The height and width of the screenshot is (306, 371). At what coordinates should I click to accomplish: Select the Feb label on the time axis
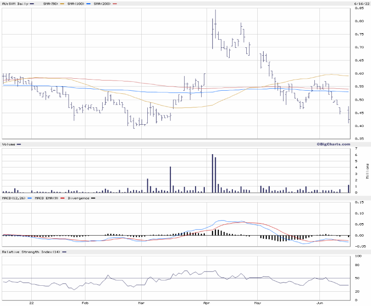click(x=84, y=303)
